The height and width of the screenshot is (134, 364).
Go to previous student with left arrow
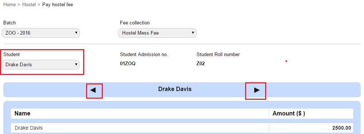click(93, 90)
